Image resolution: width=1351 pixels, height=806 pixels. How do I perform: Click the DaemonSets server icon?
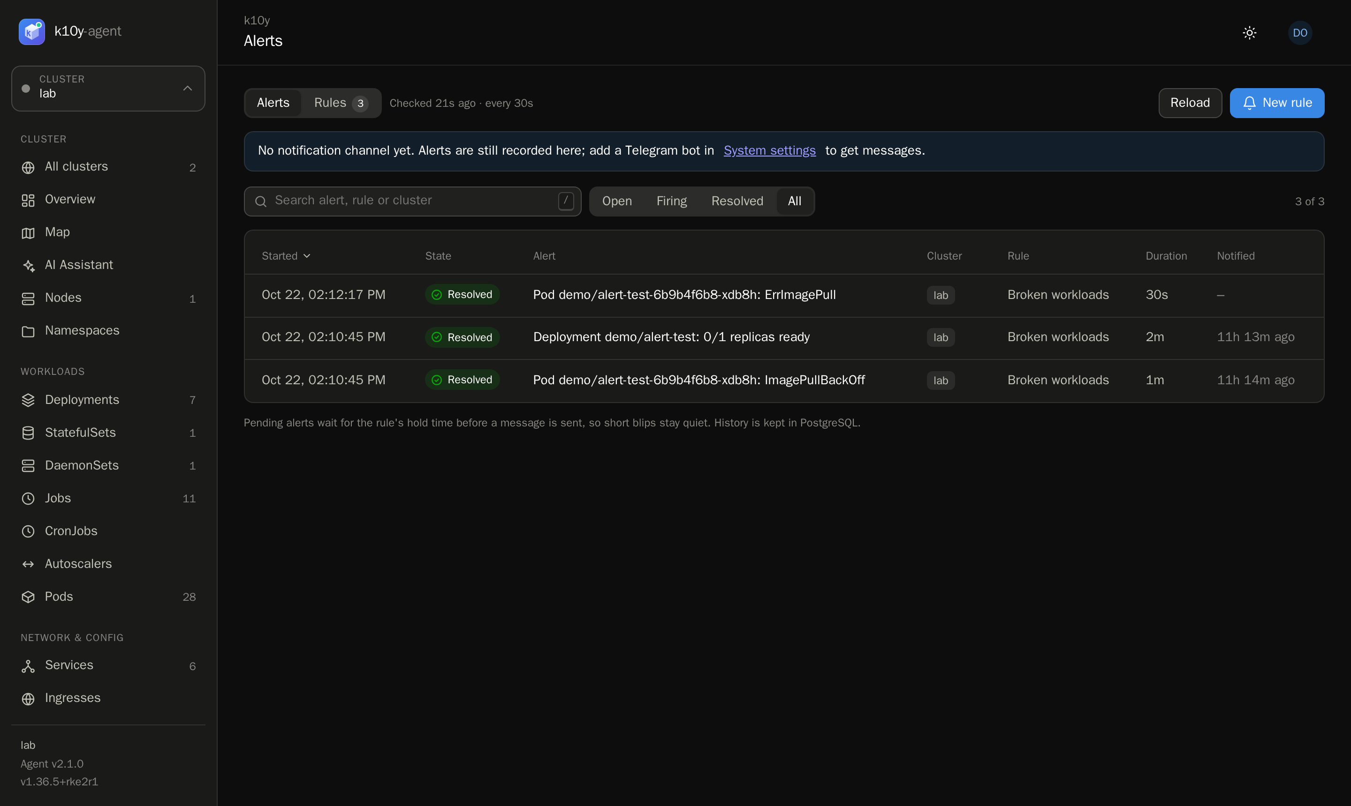[28, 465]
